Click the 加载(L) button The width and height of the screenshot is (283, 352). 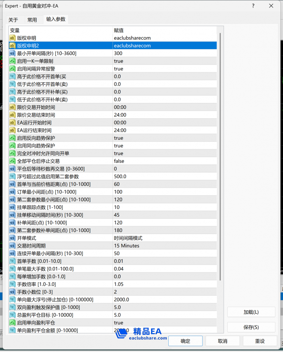251,312
